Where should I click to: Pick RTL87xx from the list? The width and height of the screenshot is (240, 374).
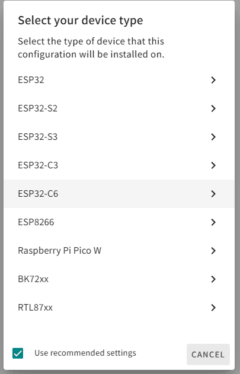(119, 308)
